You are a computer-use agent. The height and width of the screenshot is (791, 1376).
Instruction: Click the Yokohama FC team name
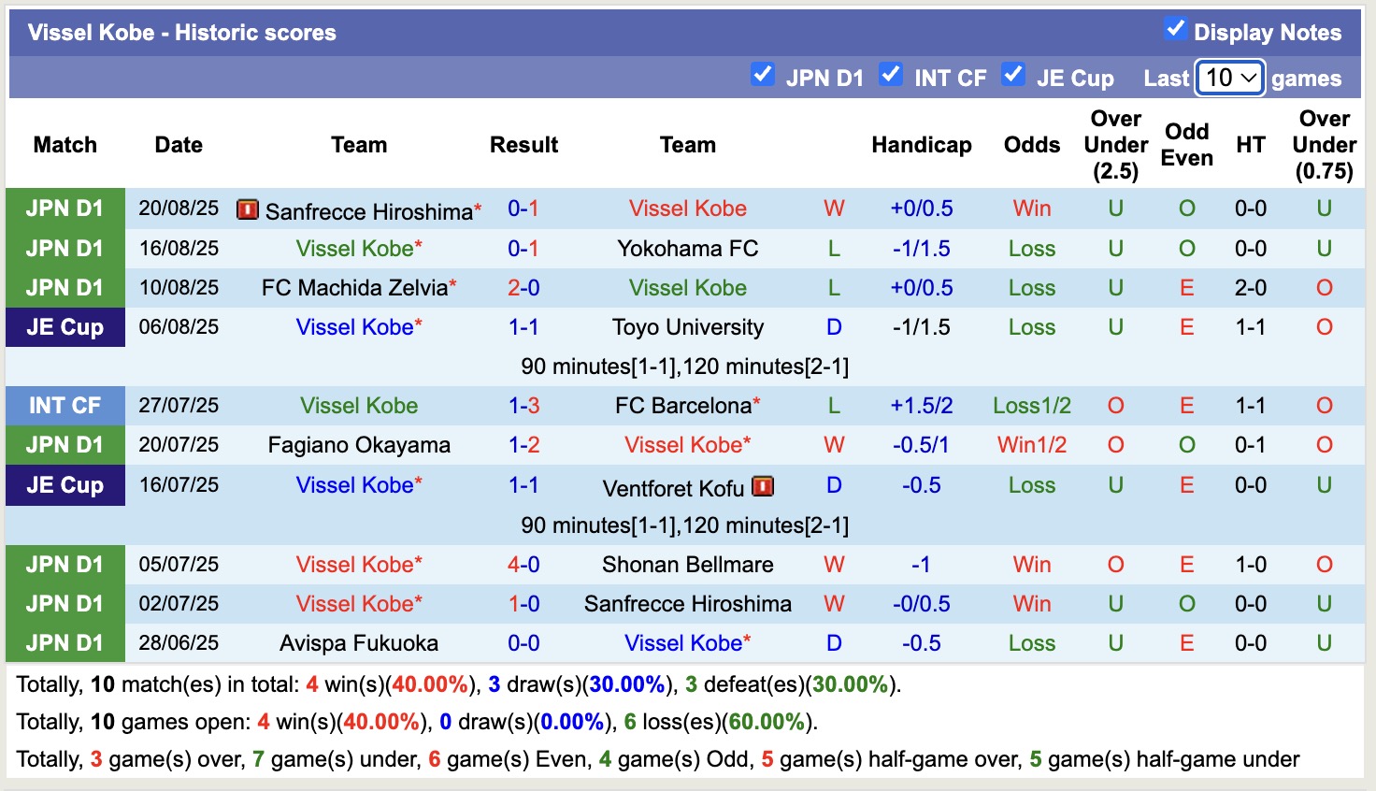tap(688, 248)
